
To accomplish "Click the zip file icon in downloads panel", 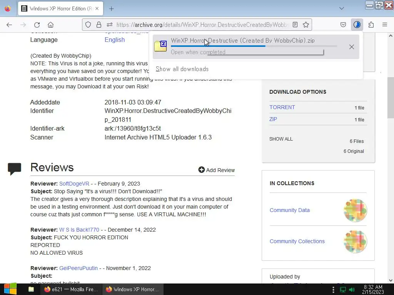I will 160,46.
